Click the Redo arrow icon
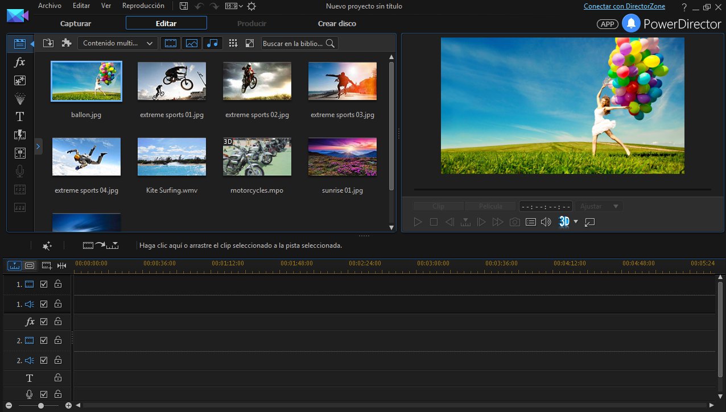This screenshot has height=412, width=726. click(x=214, y=6)
